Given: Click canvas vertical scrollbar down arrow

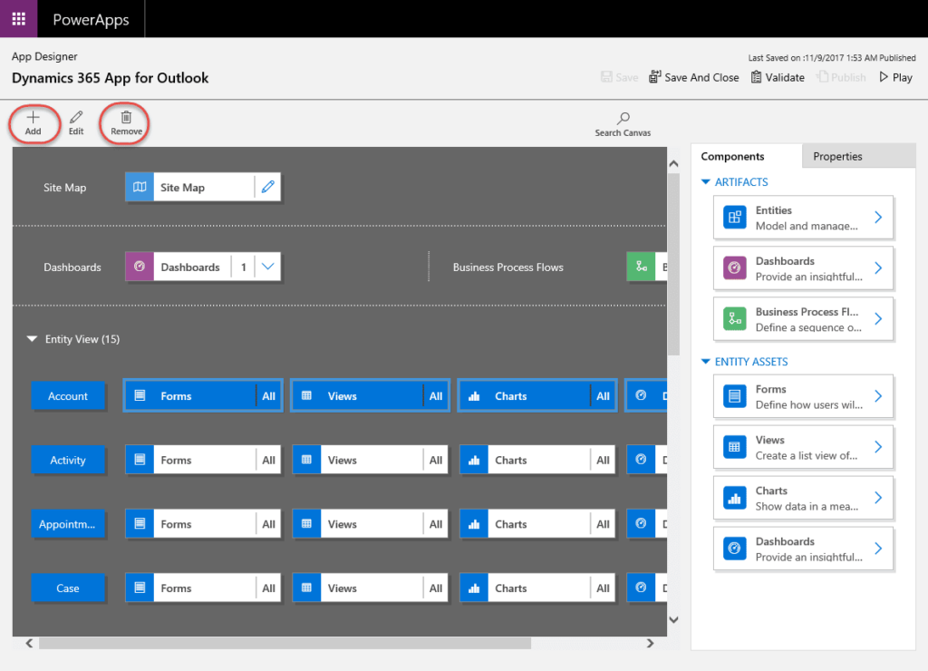Looking at the screenshot, I should pyautogui.click(x=673, y=619).
